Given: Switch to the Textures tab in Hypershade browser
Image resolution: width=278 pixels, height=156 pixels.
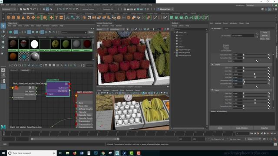Looking at the screenshot, I should coord(22,37).
